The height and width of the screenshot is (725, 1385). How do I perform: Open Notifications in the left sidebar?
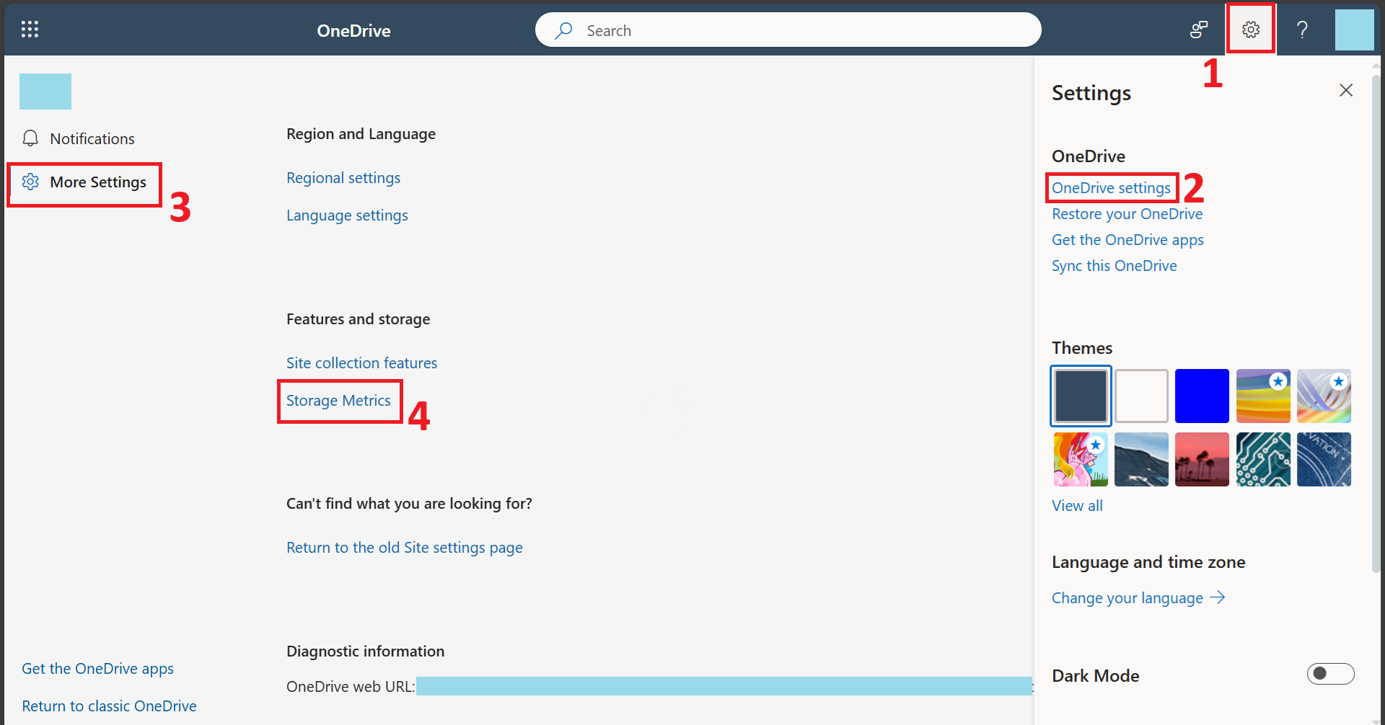tap(92, 138)
